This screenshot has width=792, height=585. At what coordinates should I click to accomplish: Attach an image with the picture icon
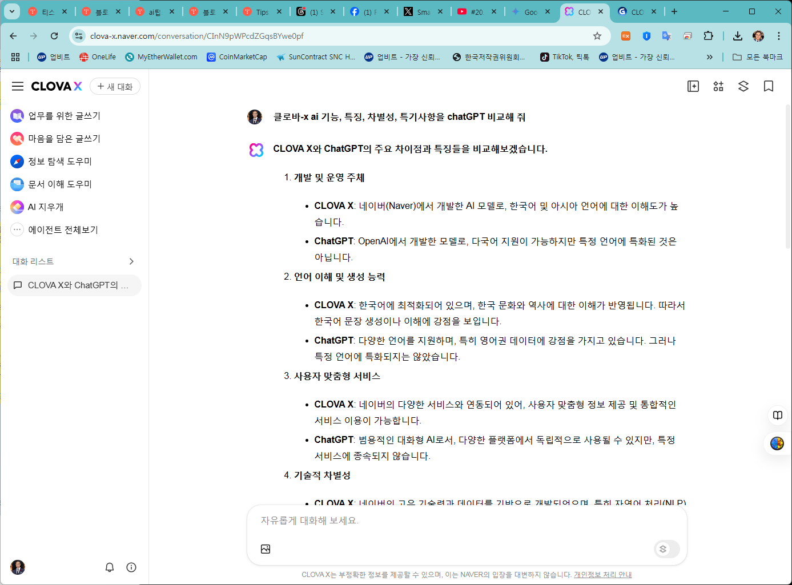pos(266,549)
